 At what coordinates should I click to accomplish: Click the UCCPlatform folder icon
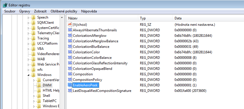33,43
